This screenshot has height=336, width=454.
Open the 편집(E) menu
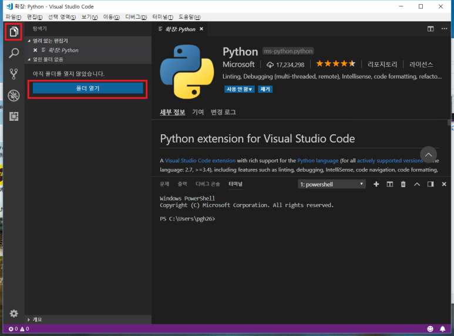tap(35, 17)
